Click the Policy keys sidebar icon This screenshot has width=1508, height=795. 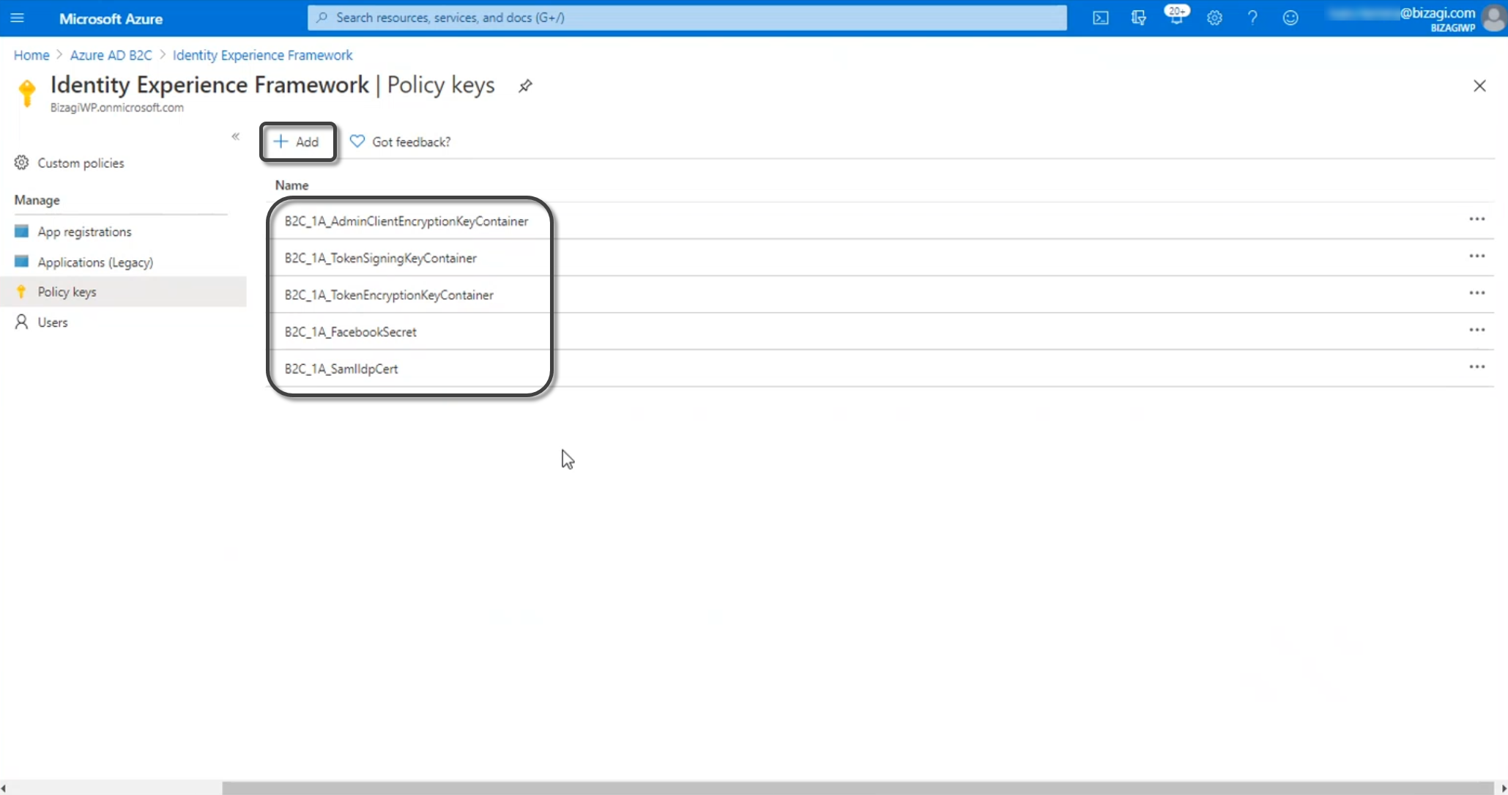[x=21, y=292]
